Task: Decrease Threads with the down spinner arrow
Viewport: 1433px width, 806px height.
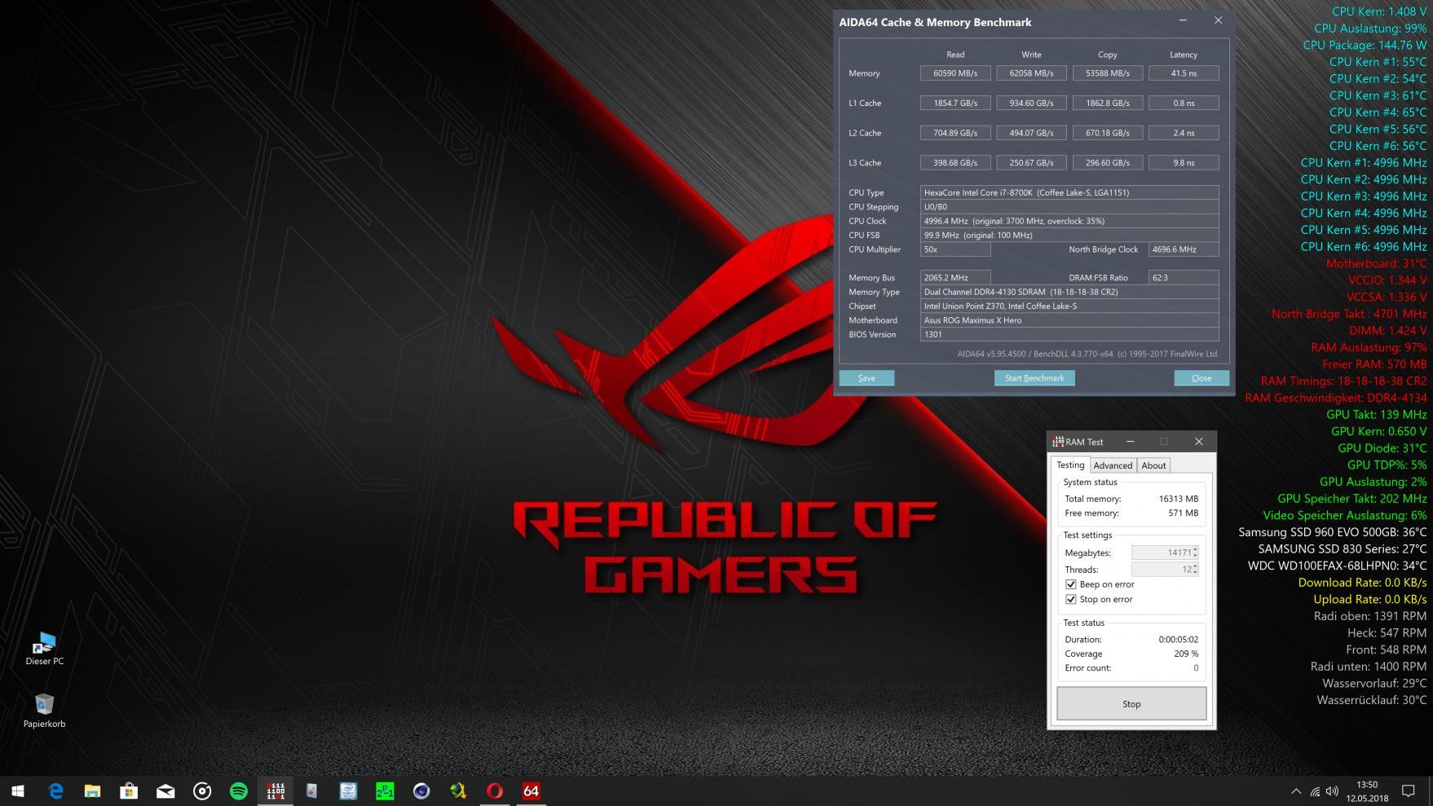Action: tap(1195, 573)
